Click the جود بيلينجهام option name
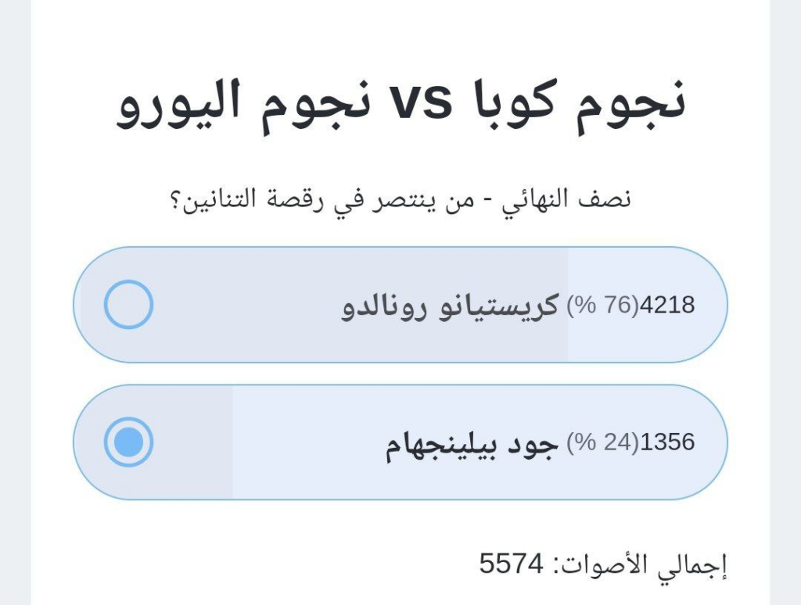This screenshot has width=801, height=605. [x=472, y=443]
